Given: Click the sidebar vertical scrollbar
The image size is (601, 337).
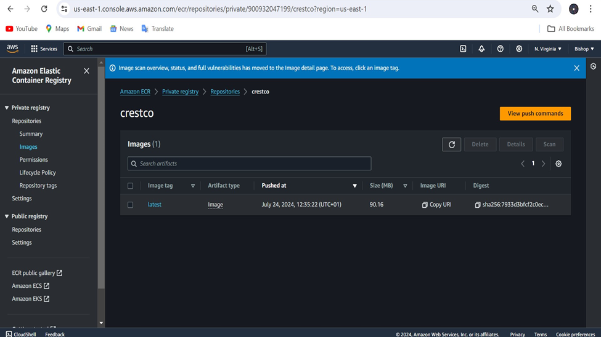Looking at the screenshot, I should click(101, 178).
